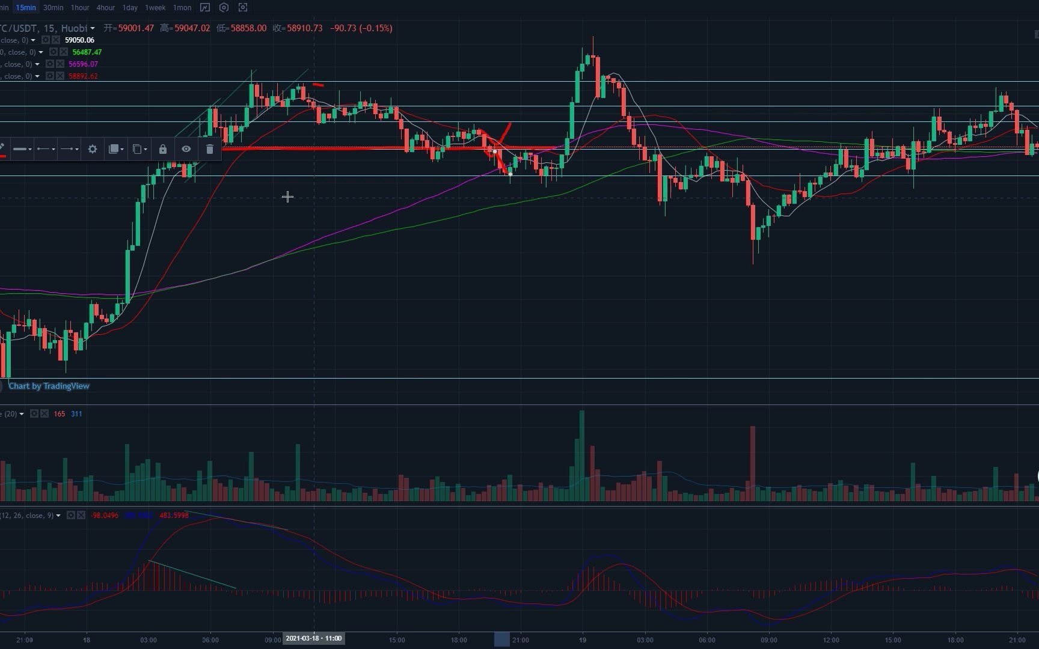Choose the 1week timeframe
1039x649 pixels.
click(x=155, y=8)
